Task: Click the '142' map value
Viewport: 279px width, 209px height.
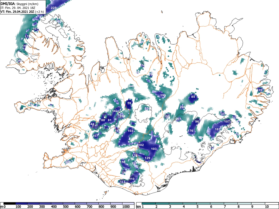Action: [x=115, y=111]
